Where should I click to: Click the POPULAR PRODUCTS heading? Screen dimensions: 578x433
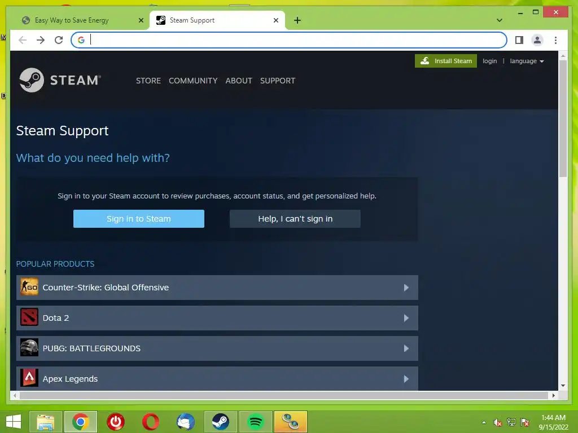tap(55, 264)
